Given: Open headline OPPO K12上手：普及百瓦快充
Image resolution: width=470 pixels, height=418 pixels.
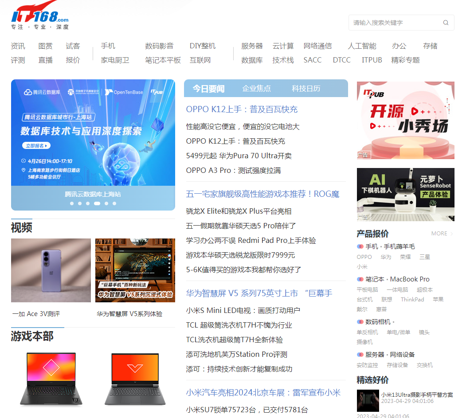Looking at the screenshot, I should tap(242, 109).
